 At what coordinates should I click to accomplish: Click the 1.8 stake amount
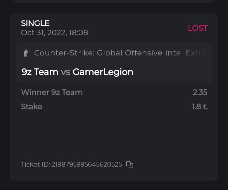[196, 107]
